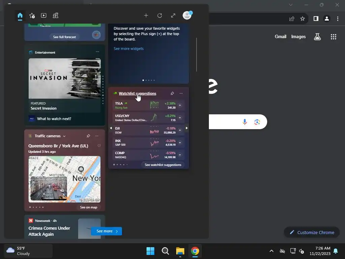This screenshot has height=259, width=345.
Task: Open Traffic cameras more options
Action: click(x=97, y=136)
